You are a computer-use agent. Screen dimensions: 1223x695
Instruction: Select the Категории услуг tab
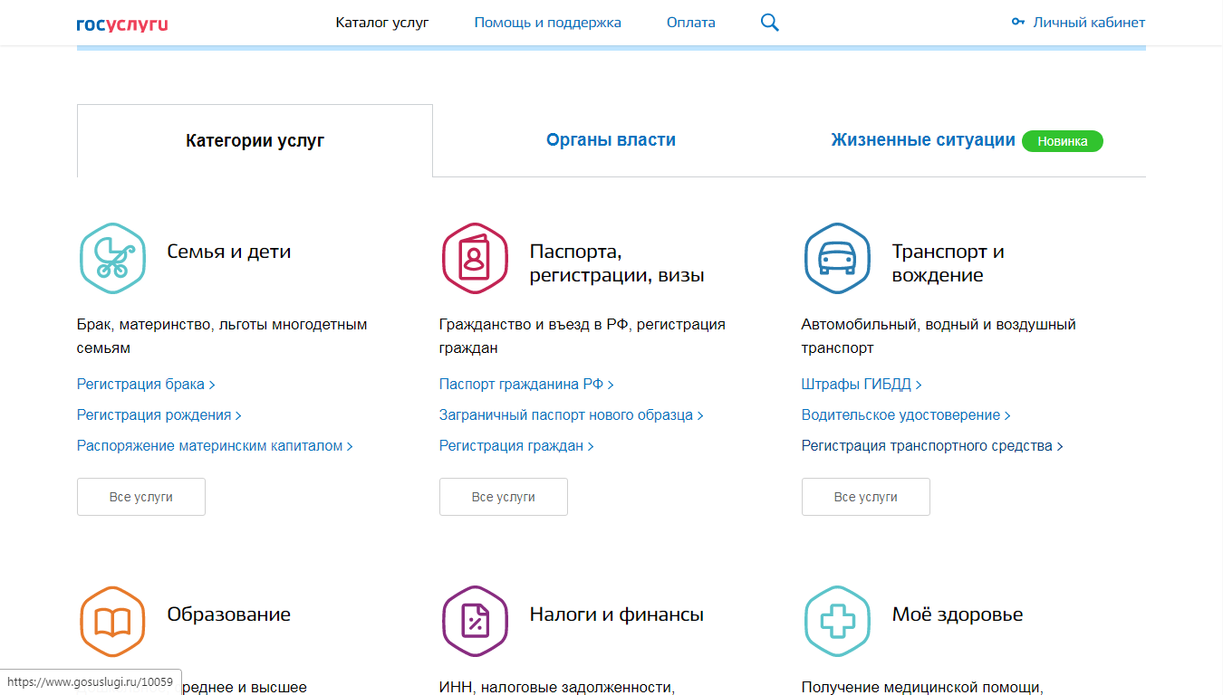(x=255, y=140)
